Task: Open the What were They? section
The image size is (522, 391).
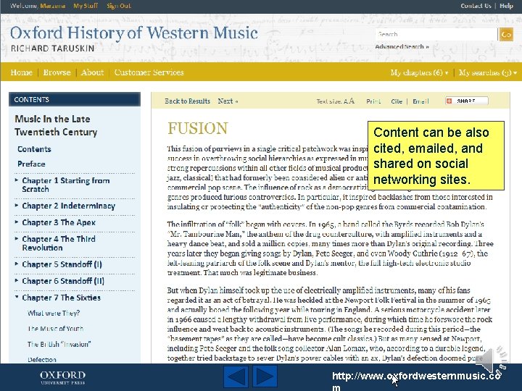Action: [x=54, y=313]
